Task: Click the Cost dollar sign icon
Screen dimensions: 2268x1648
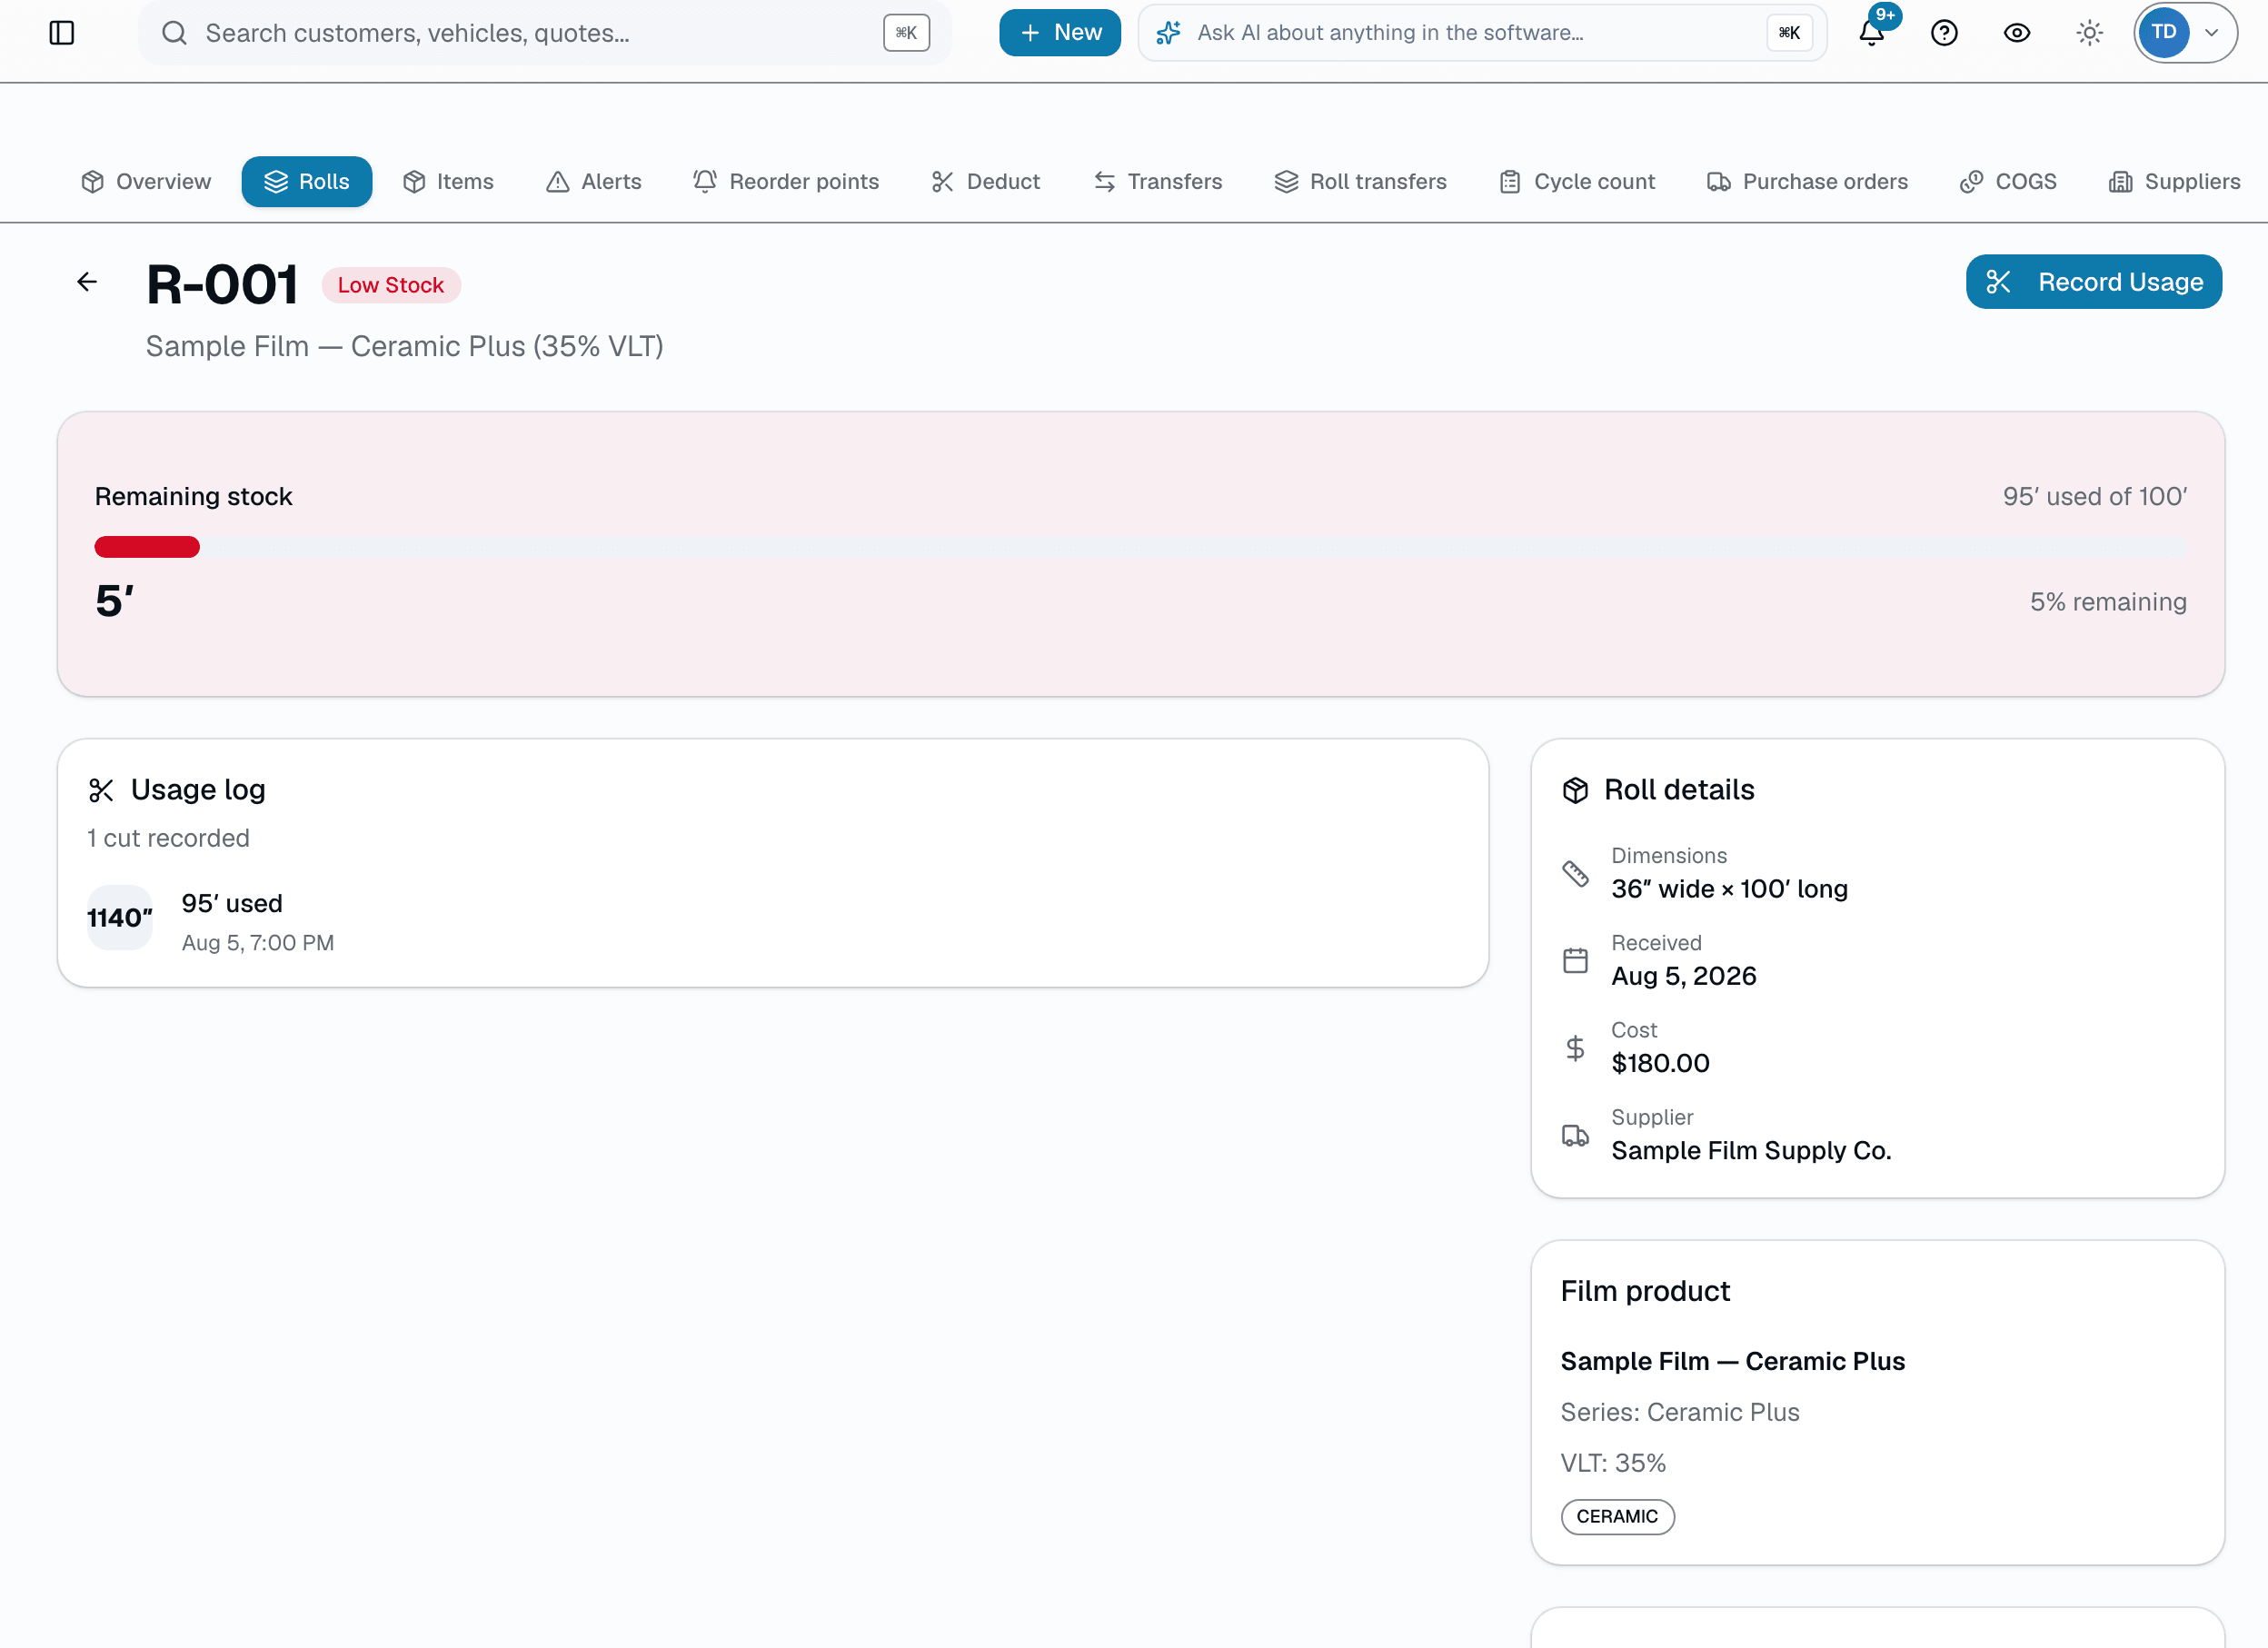Action: (x=1575, y=1047)
